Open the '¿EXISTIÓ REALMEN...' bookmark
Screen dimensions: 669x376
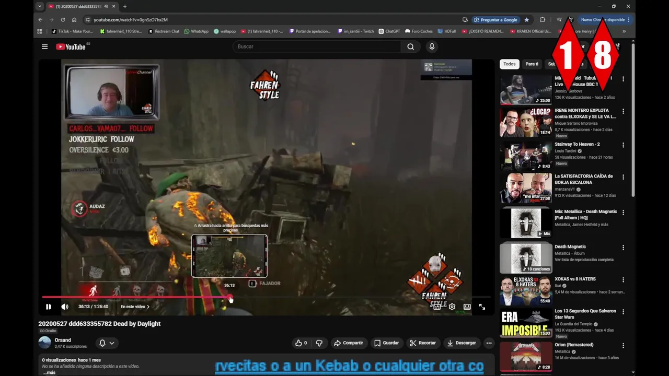point(483,31)
